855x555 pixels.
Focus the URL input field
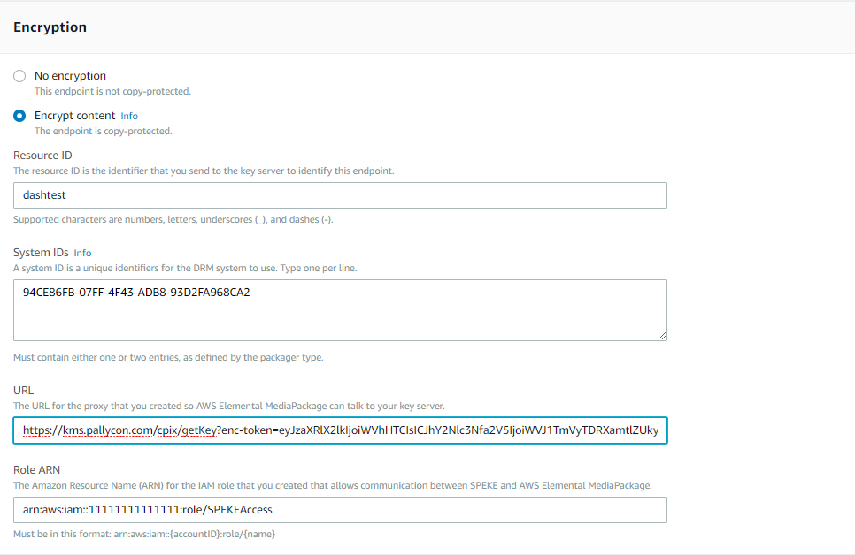point(340,430)
